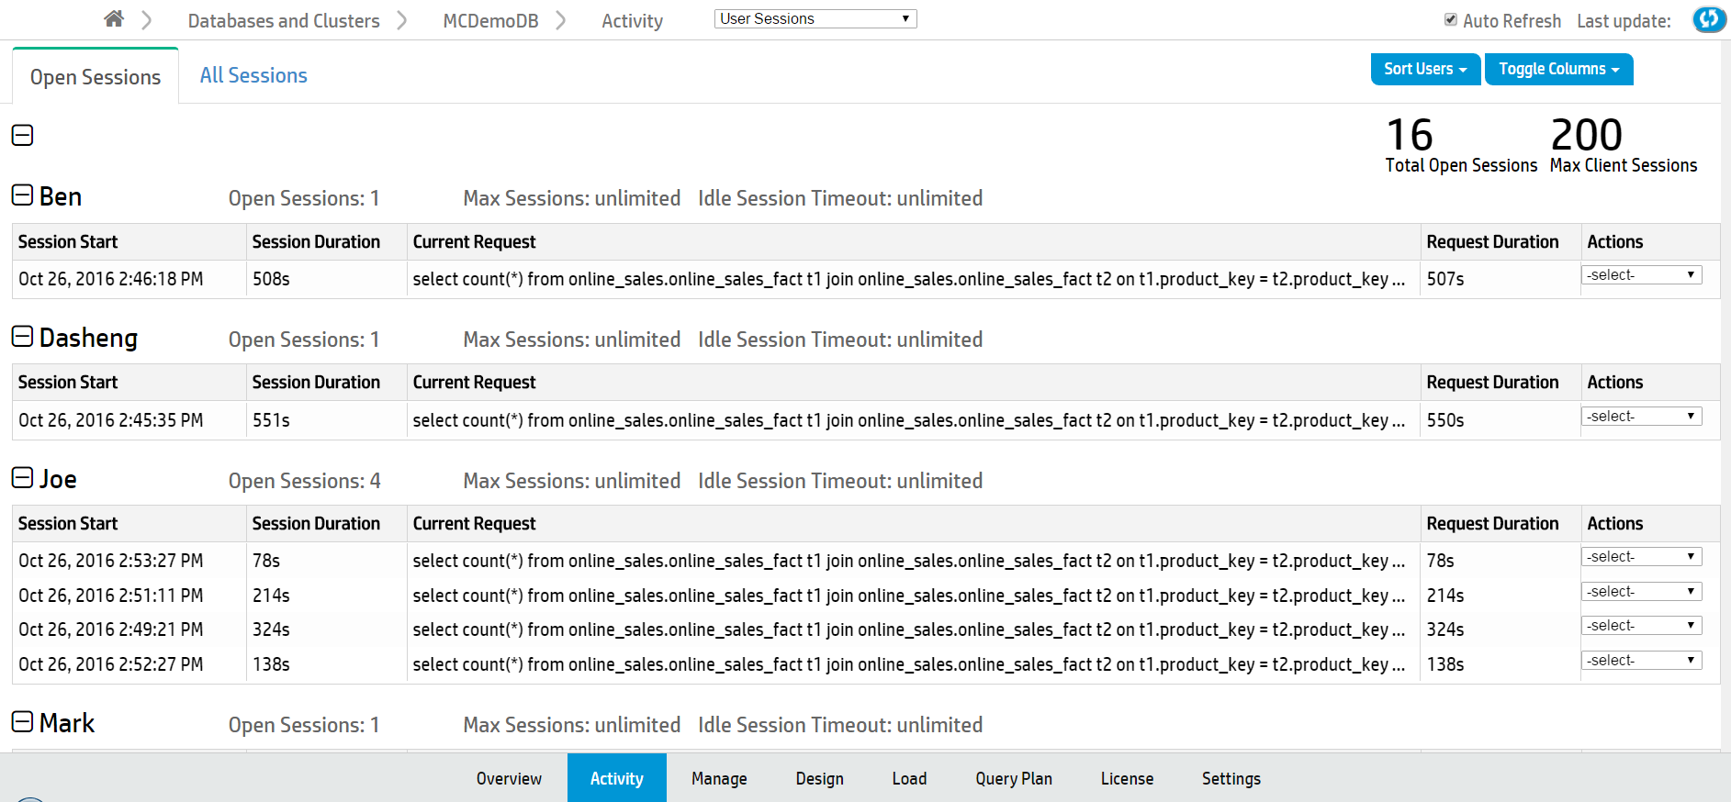This screenshot has height=802, width=1731.
Task: Switch to the All Sessions tab
Action: [x=253, y=76]
